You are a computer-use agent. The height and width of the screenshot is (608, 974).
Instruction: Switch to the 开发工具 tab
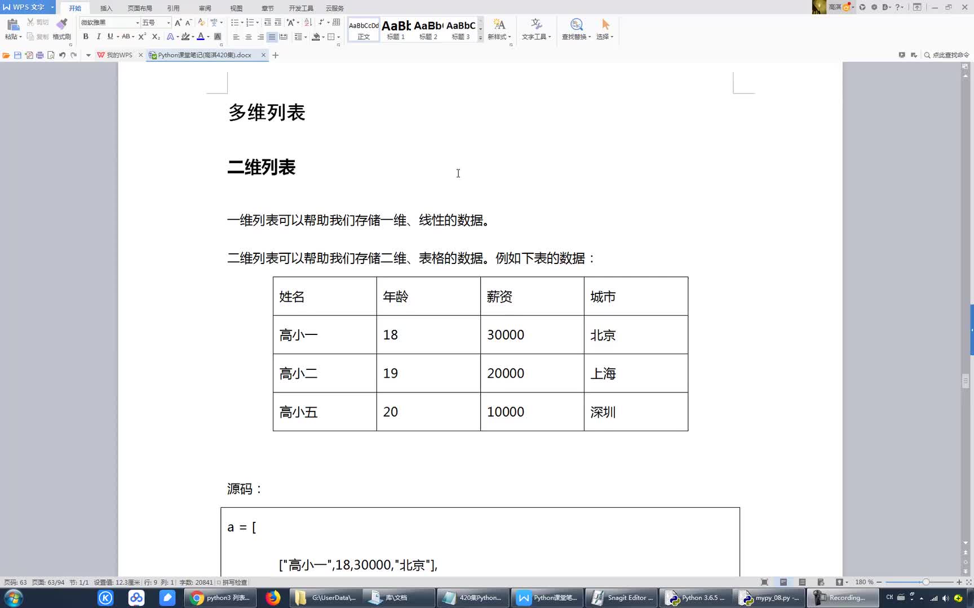[301, 8]
